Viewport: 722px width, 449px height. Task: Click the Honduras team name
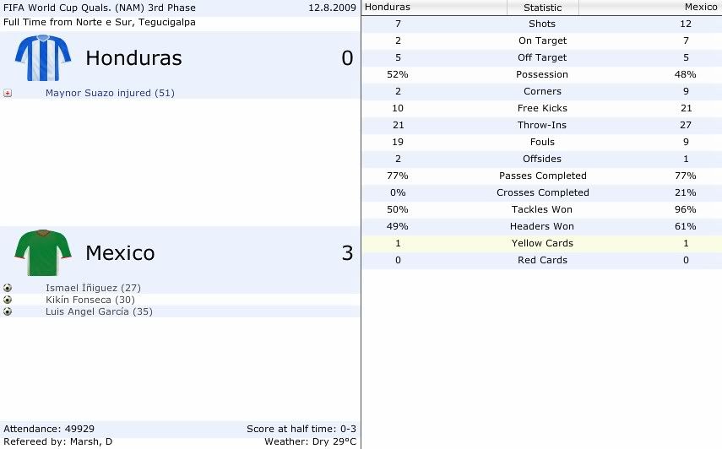tap(133, 58)
